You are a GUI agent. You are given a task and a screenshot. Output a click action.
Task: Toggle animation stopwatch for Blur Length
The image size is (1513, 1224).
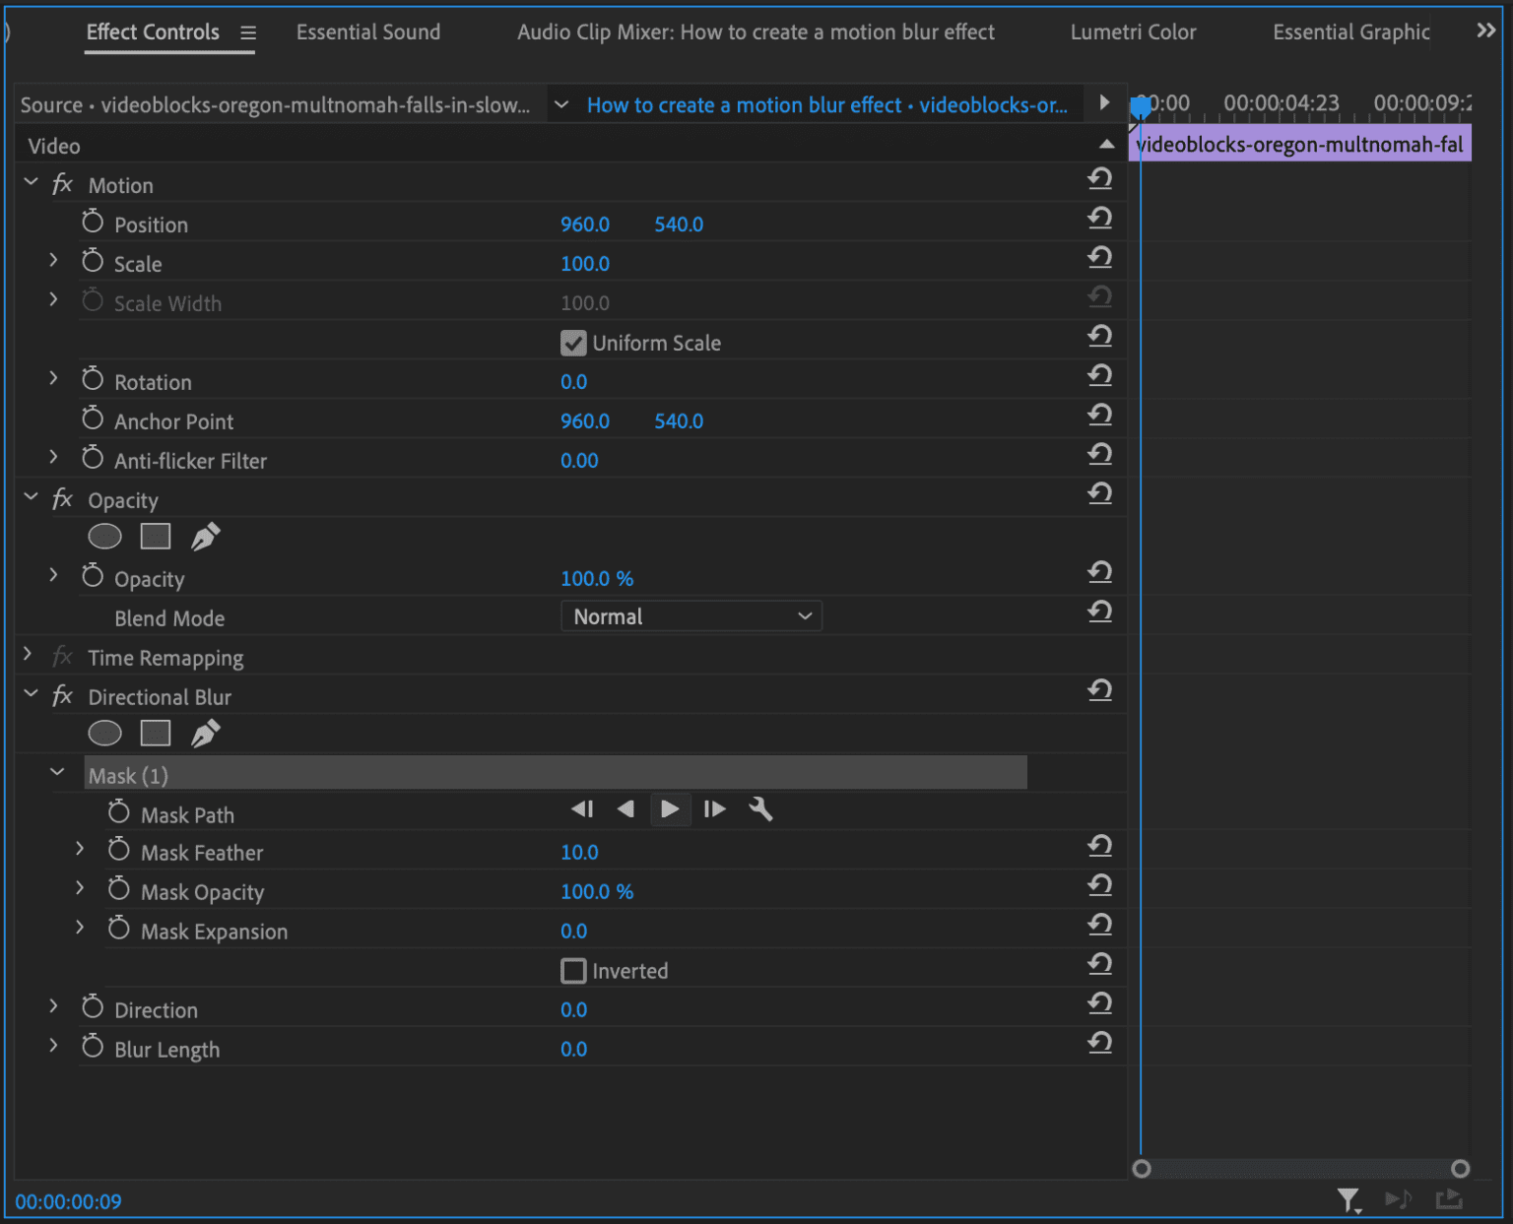click(93, 1047)
